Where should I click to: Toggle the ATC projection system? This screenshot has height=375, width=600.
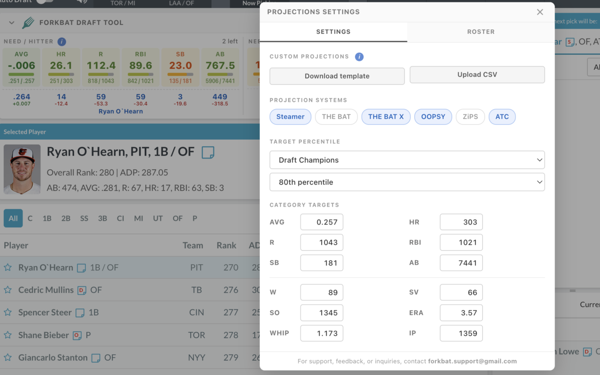502,117
